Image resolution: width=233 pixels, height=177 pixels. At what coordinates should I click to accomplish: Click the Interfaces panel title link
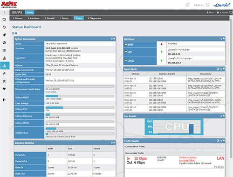click(130, 39)
